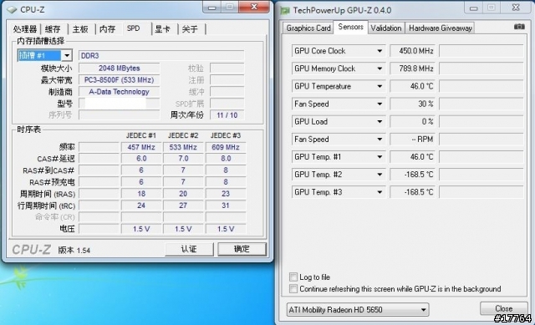Switch to the 关于 tab in CPU-Z
The width and height of the screenshot is (535, 325).
190,29
